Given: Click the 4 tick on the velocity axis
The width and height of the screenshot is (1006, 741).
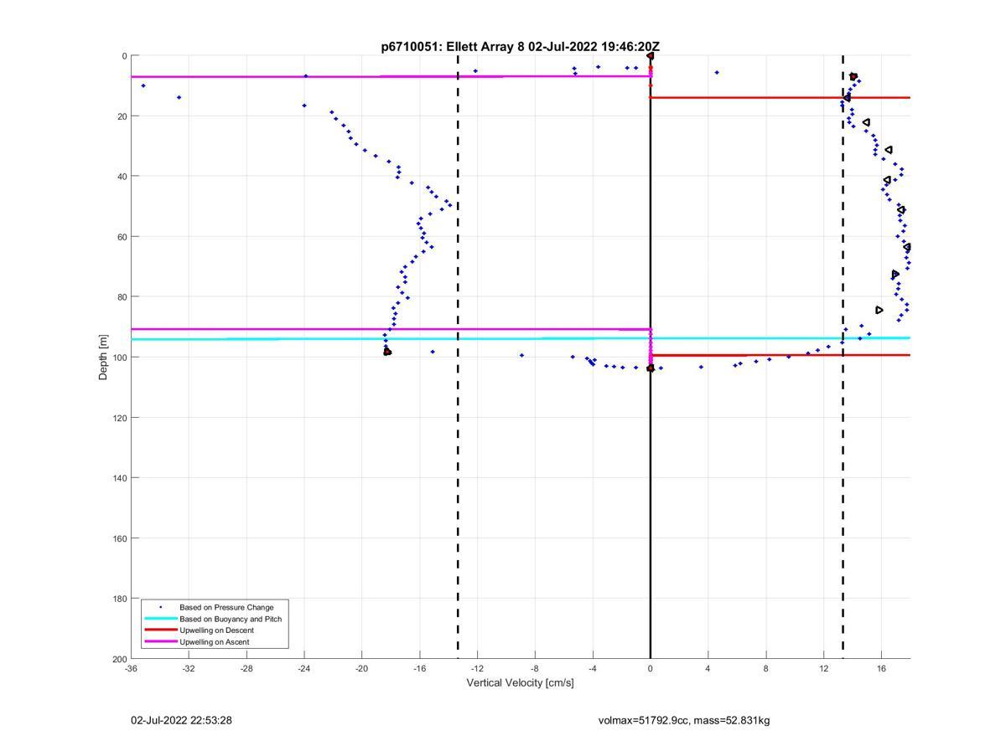Looking at the screenshot, I should pyautogui.click(x=708, y=668).
